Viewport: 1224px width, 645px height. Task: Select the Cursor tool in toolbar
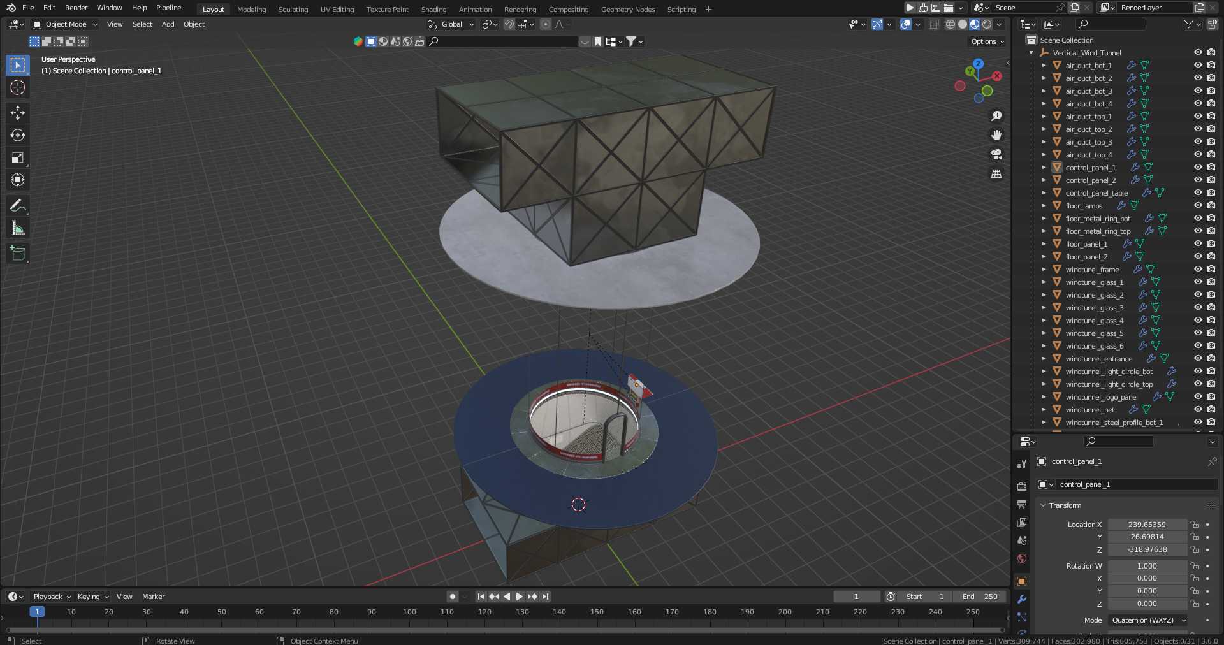[x=18, y=87]
